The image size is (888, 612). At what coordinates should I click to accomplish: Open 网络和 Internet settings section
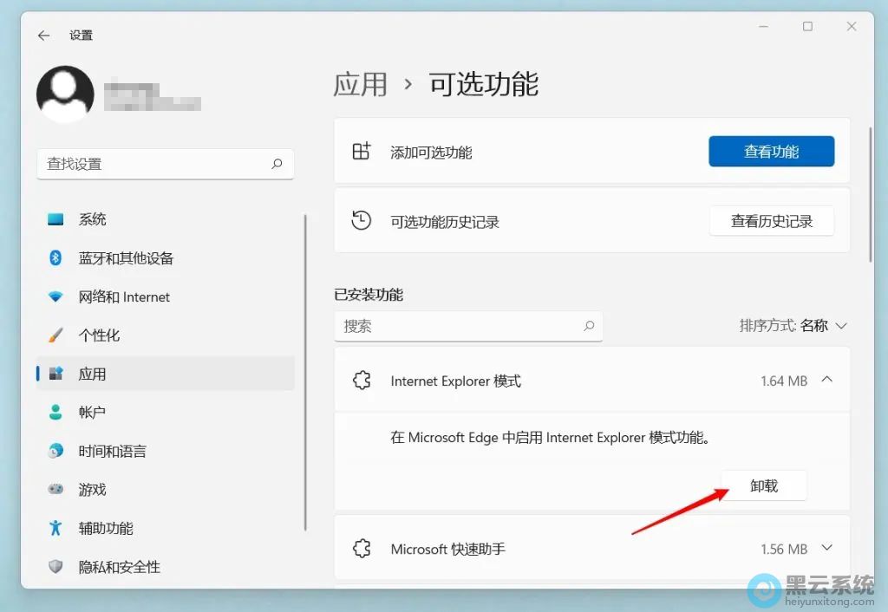click(x=124, y=296)
